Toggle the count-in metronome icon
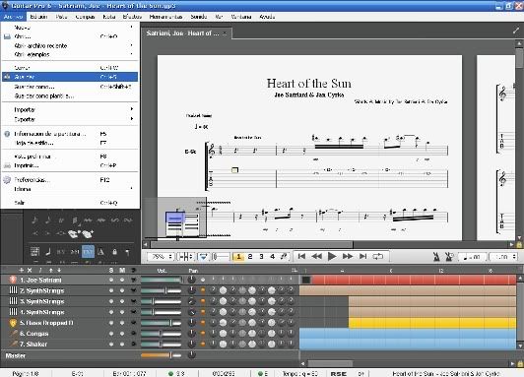This screenshot has width=524, height=377. point(449,257)
